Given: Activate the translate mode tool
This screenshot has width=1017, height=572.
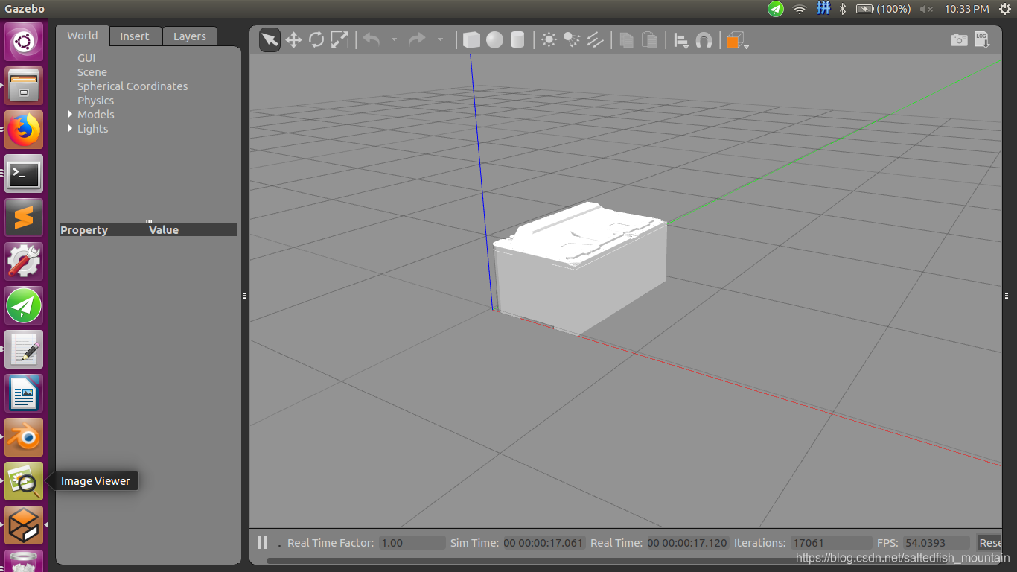Looking at the screenshot, I should coord(293,39).
